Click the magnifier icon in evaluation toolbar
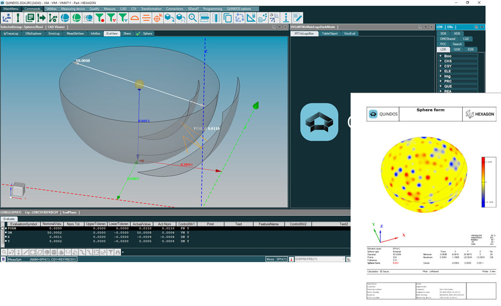The height and width of the screenshot is (306, 501). pos(4,252)
